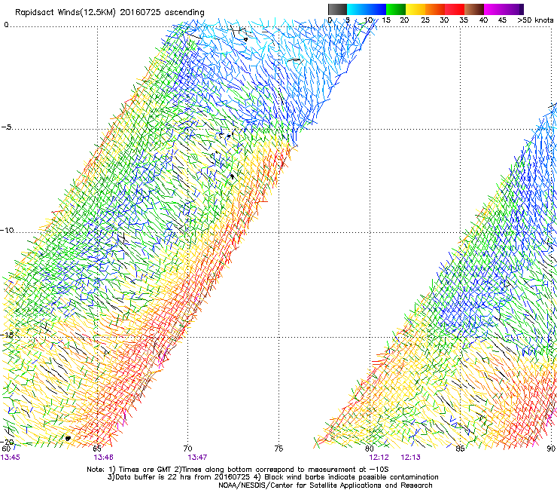The height and width of the screenshot is (490, 557).
Task: Click the legend value '35'
Action: [x=464, y=20]
